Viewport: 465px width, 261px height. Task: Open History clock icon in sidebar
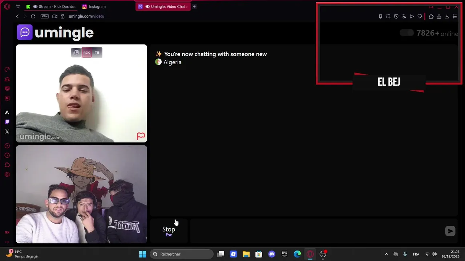7,155
